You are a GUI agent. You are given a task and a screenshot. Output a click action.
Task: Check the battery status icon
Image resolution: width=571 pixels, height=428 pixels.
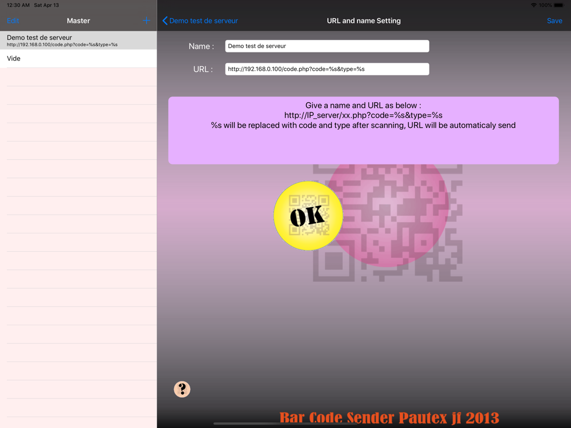559,5
